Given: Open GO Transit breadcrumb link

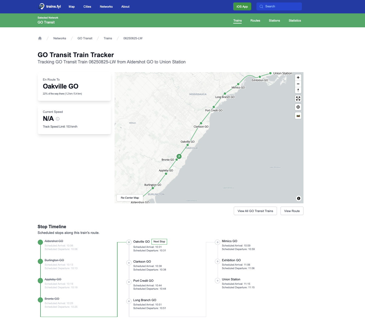Looking at the screenshot, I should click(85, 38).
